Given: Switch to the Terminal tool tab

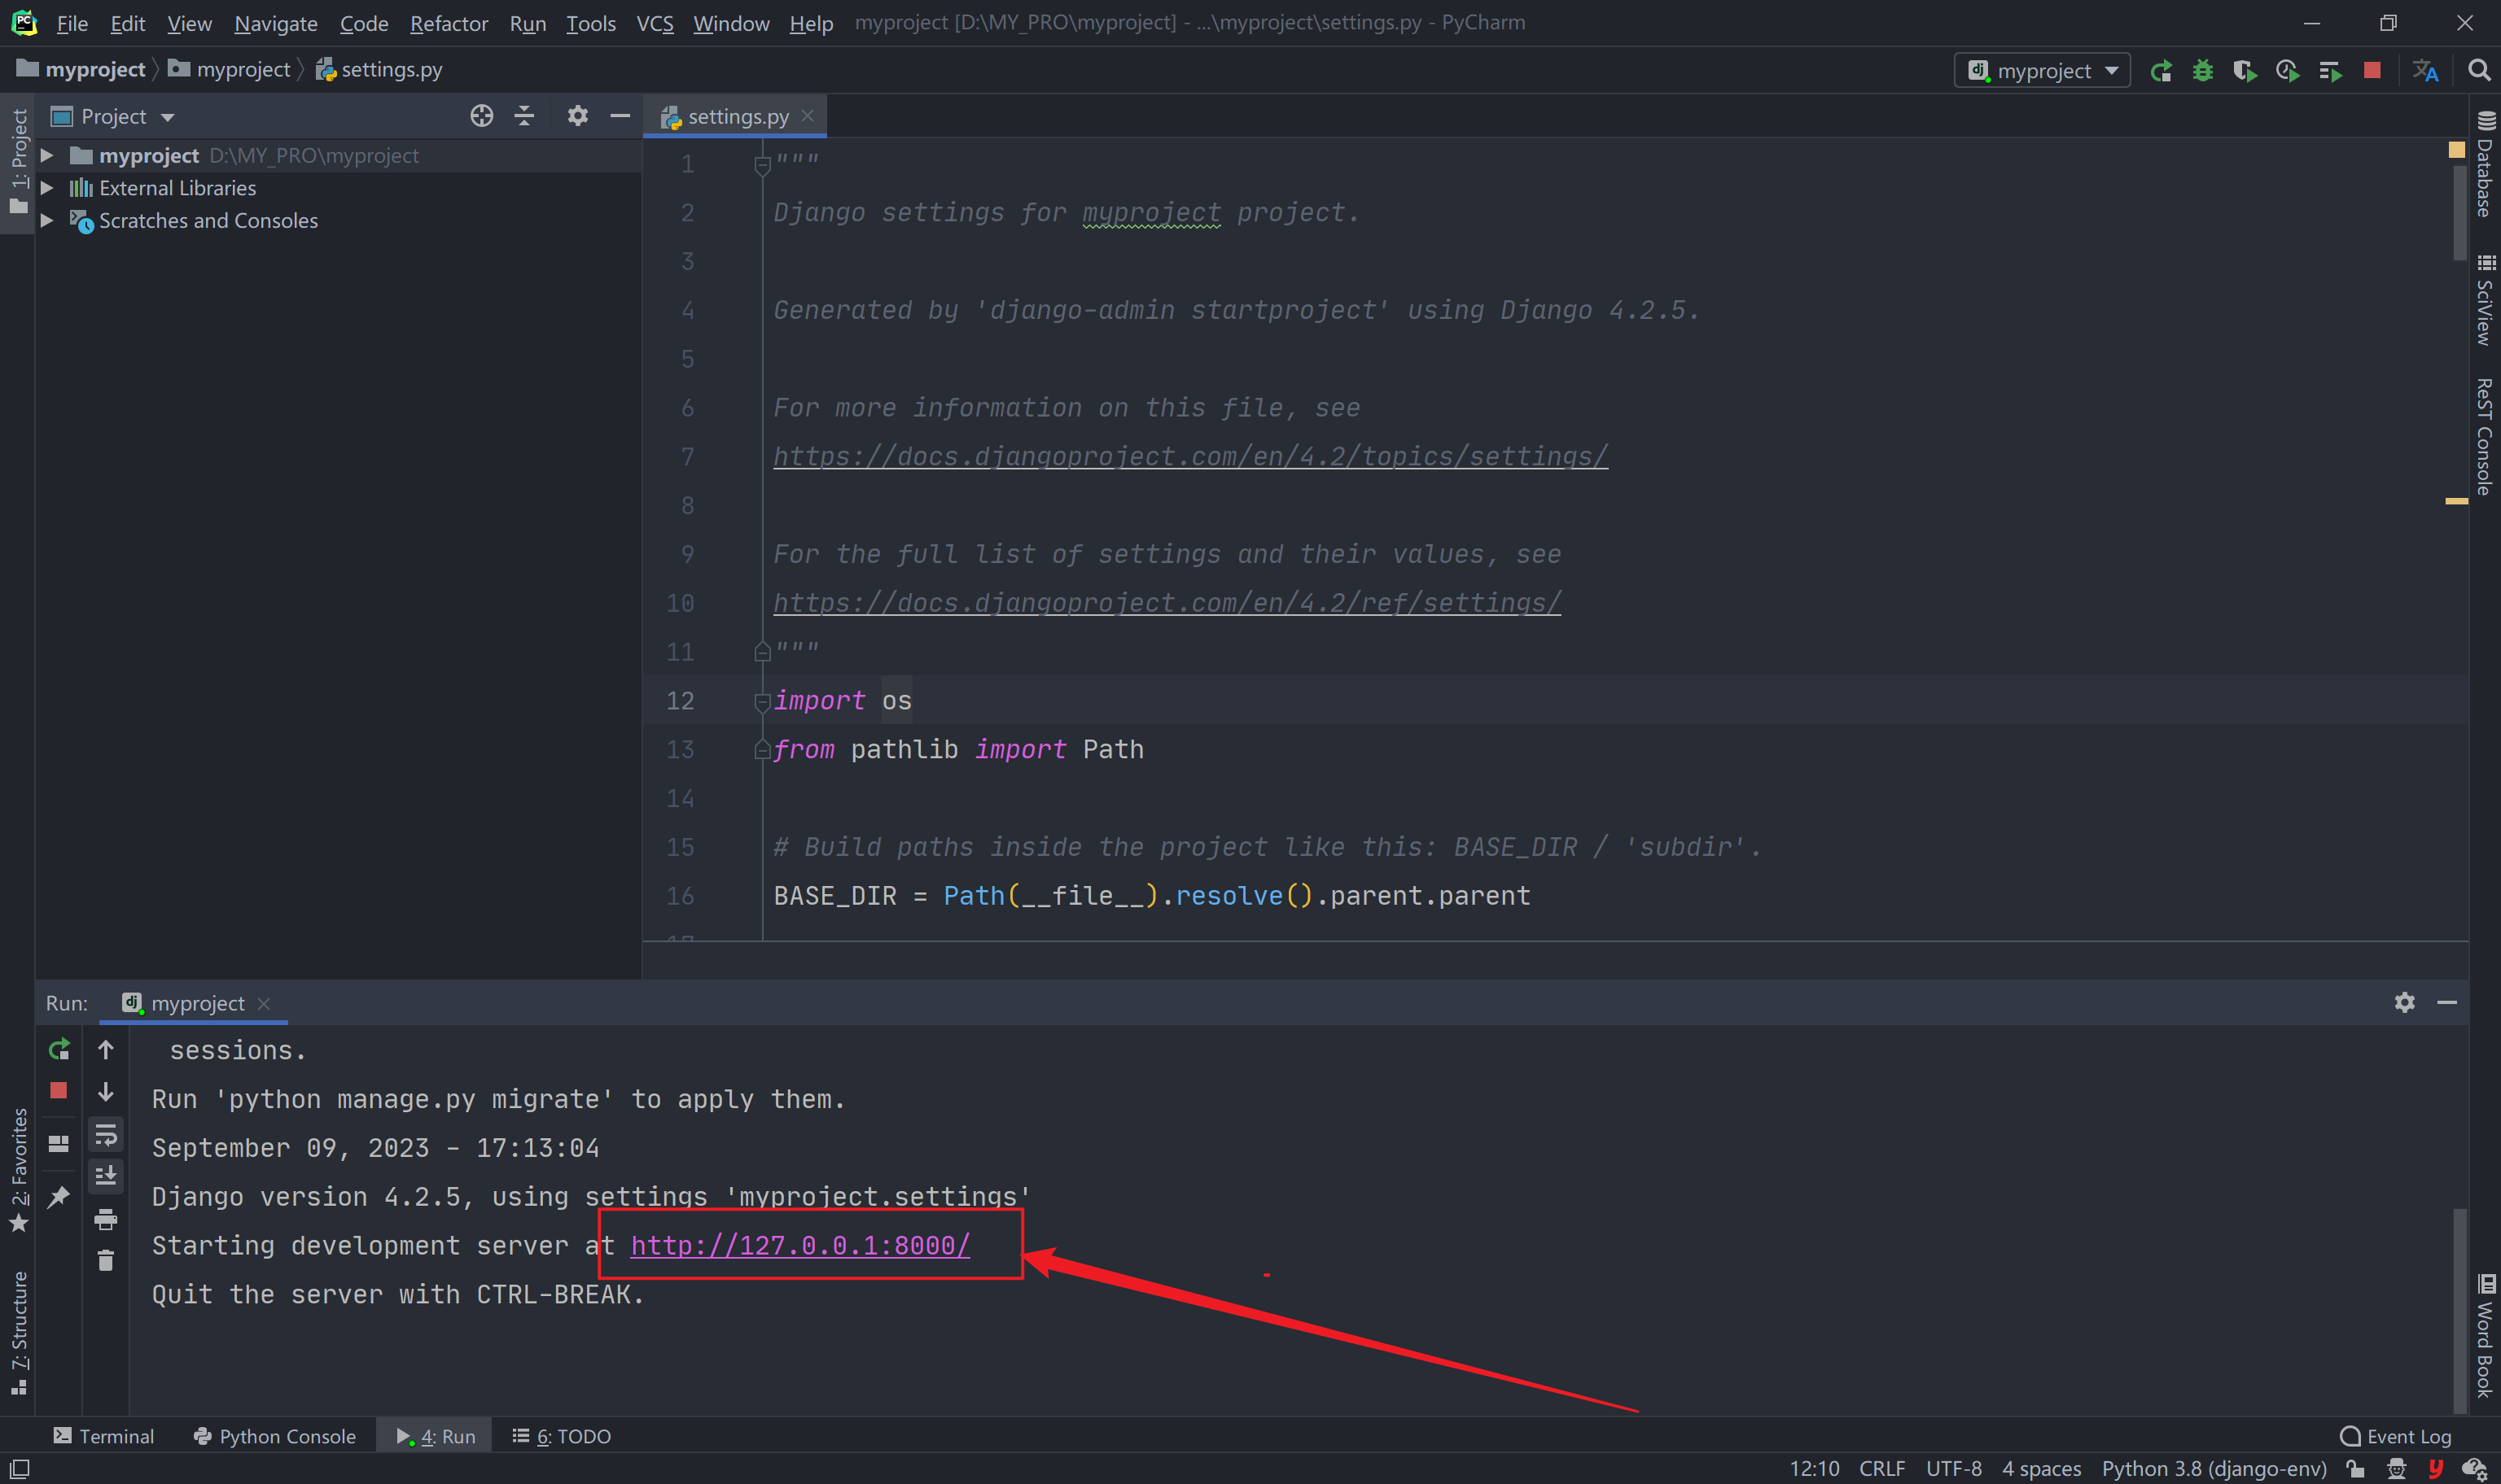Looking at the screenshot, I should [x=104, y=1436].
